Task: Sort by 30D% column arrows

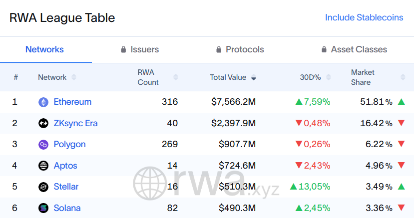Action: 329,77
